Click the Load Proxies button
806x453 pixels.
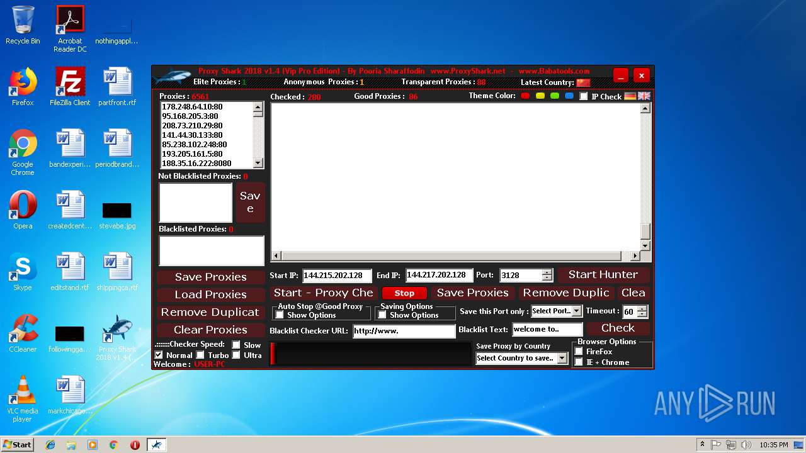pyautogui.click(x=210, y=294)
